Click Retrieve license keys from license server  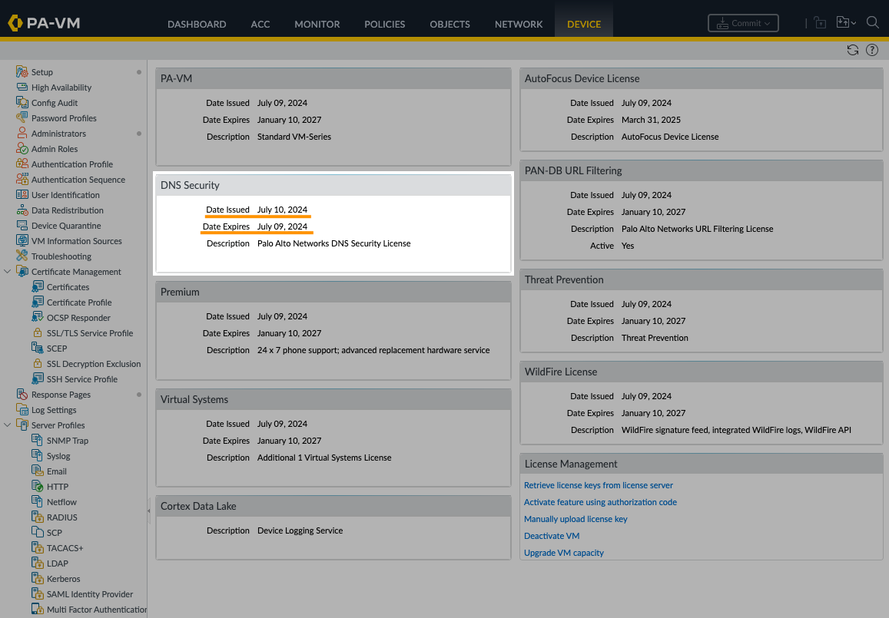pyautogui.click(x=598, y=485)
